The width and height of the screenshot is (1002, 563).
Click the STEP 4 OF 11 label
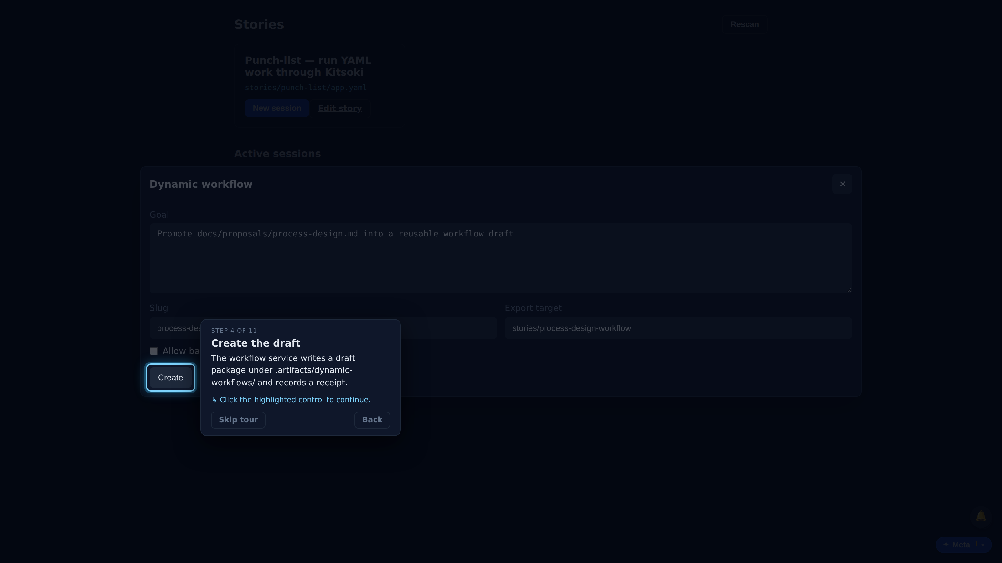click(x=234, y=331)
